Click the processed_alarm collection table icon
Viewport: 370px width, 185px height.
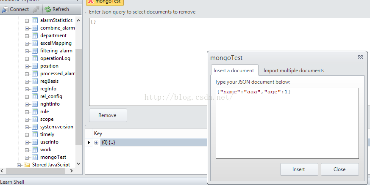pos(35,73)
